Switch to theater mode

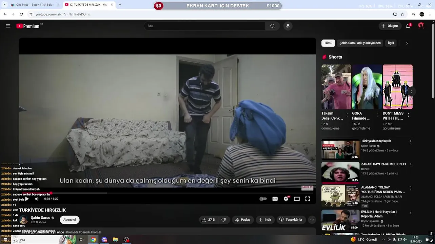[297, 199]
